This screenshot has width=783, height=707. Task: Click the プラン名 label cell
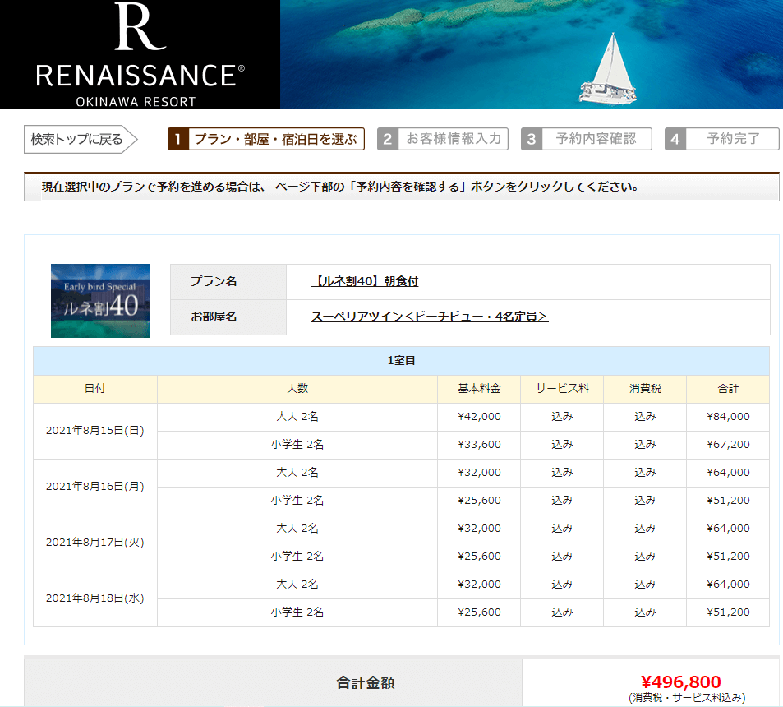point(228,282)
